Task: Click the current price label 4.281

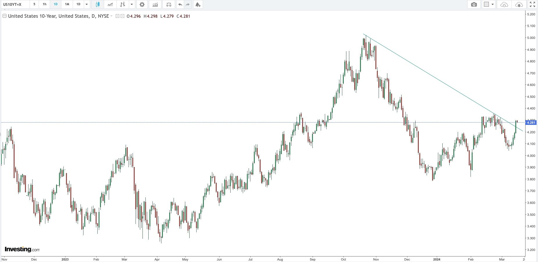Action: 531,123
